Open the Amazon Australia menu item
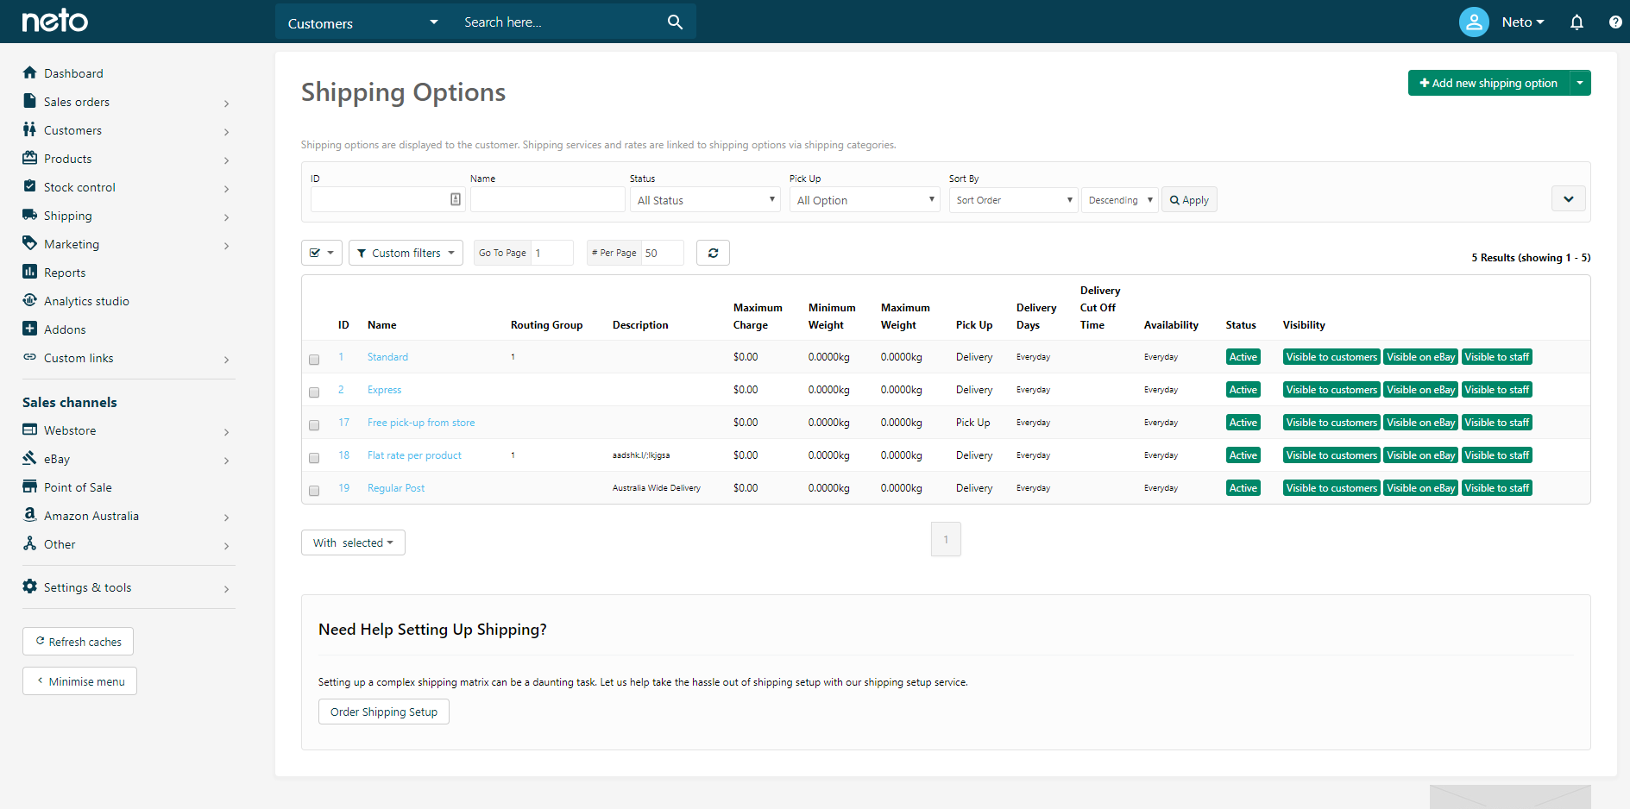This screenshot has height=809, width=1630. [x=128, y=516]
